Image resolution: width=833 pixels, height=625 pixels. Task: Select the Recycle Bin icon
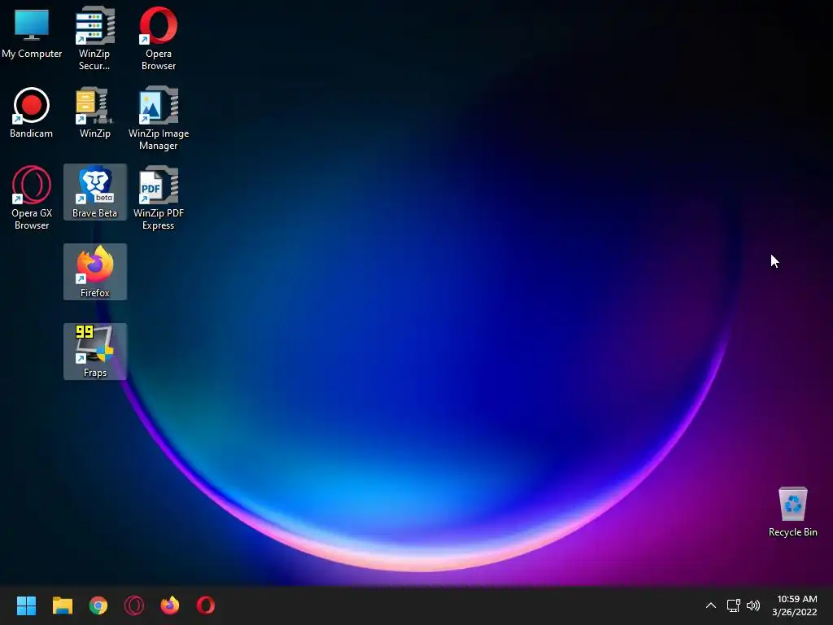coord(792,511)
